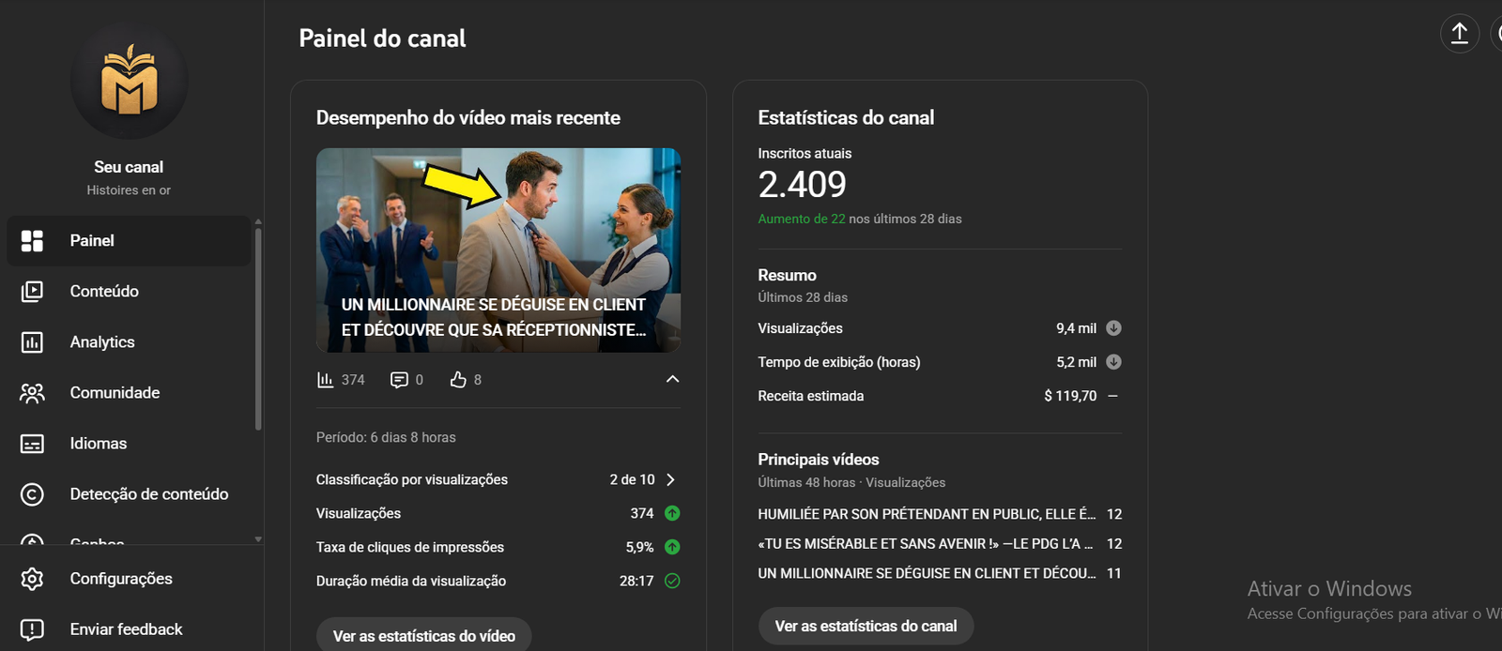Open the Conteúdo menu item
This screenshot has width=1502, height=651.
tap(129, 292)
